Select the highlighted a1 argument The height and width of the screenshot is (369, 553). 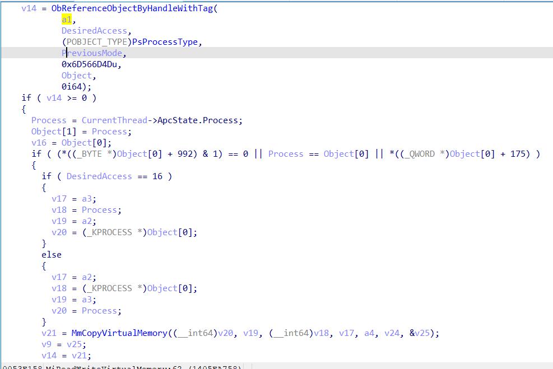[x=66, y=20]
